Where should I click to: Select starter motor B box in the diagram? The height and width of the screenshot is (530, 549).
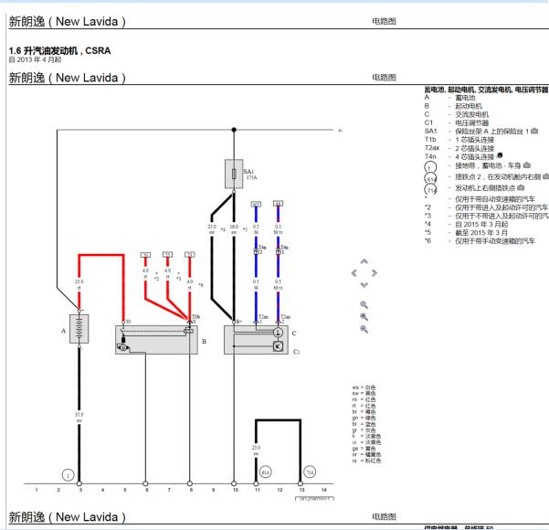click(x=156, y=340)
